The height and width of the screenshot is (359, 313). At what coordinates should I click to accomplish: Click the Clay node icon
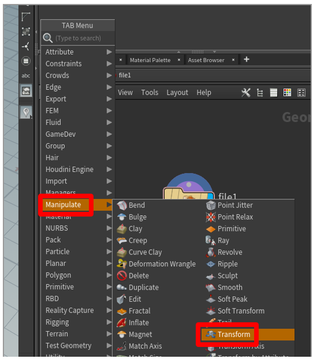point(122,229)
